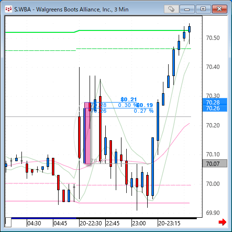Screen dimensions: 232x232
Task: Click the 0.27 % label
Action: coord(143,111)
